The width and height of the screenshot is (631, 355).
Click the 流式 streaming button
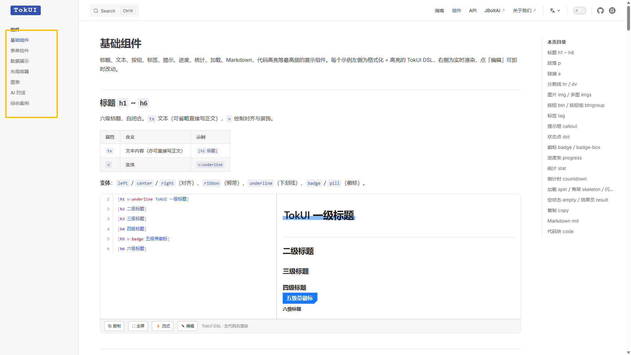(x=163, y=326)
